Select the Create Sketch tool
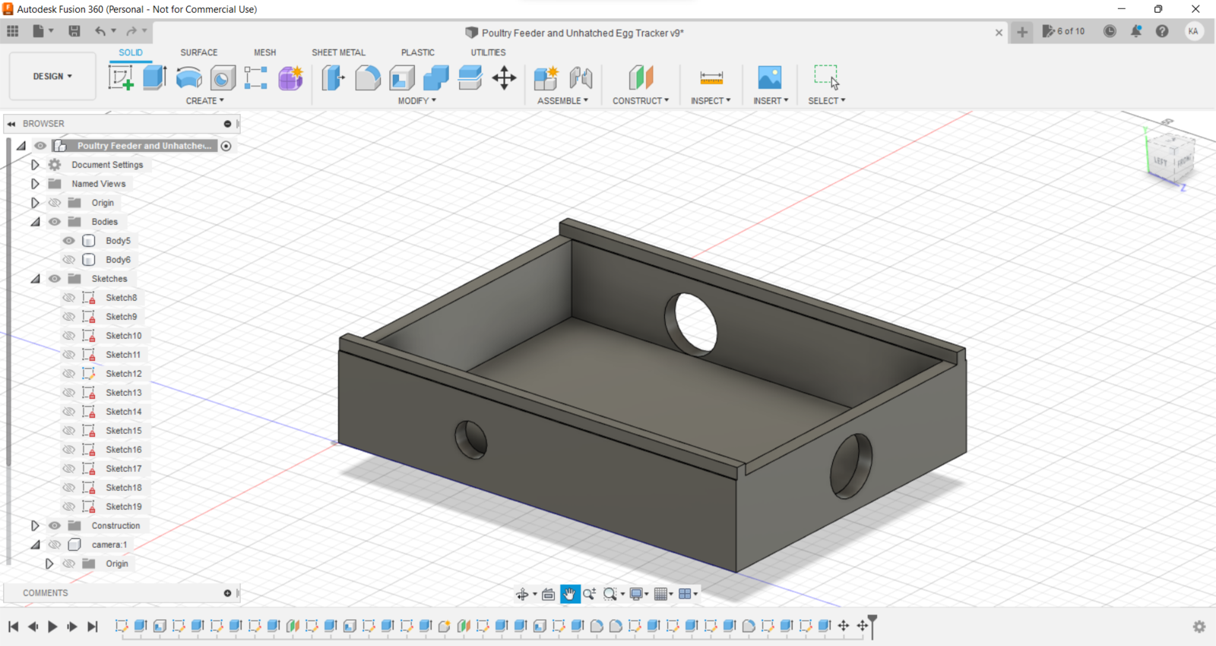 click(x=120, y=78)
